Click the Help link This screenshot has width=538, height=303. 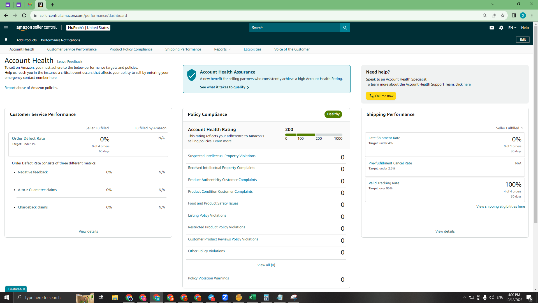click(x=525, y=27)
